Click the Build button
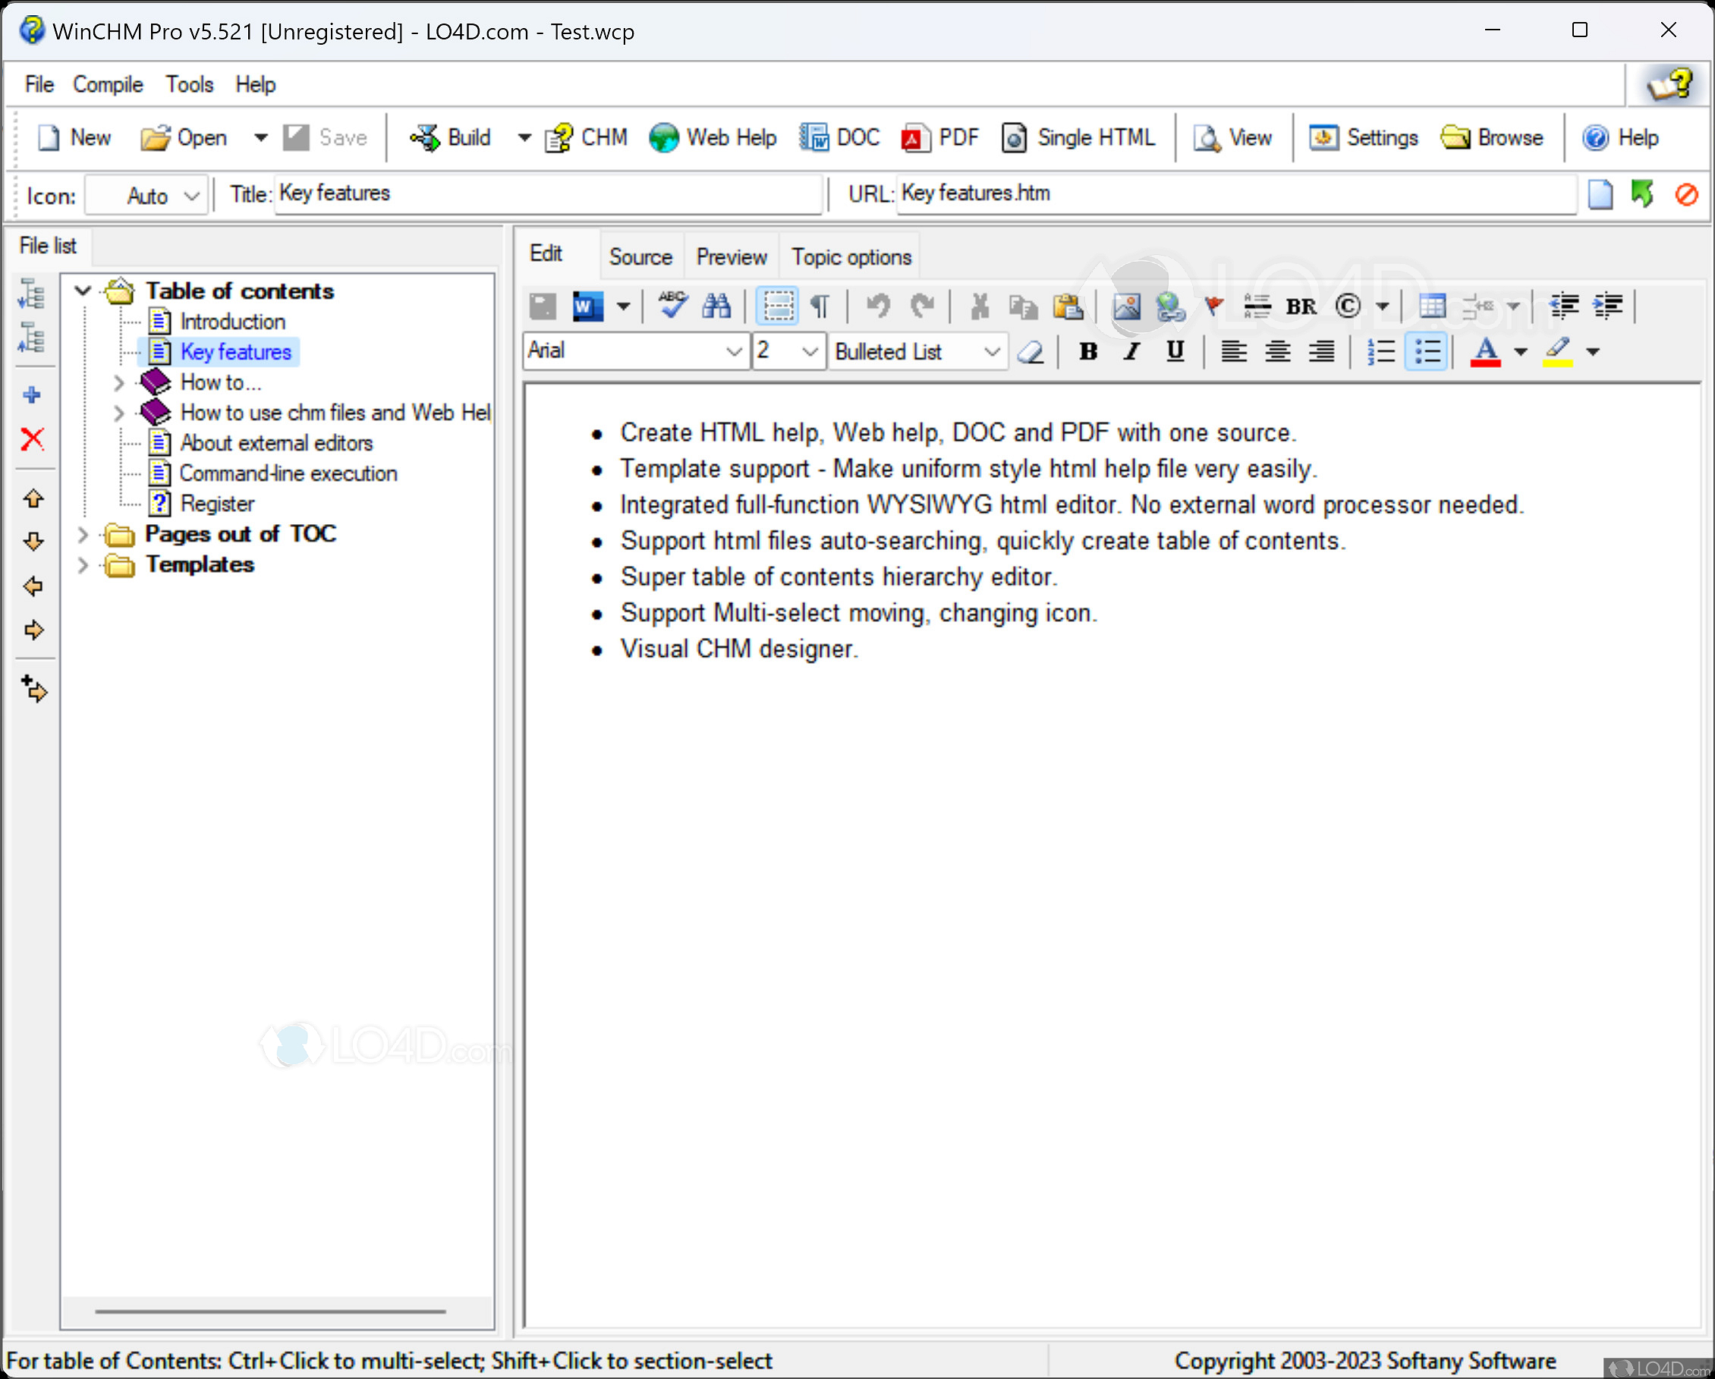The width and height of the screenshot is (1715, 1379). coord(452,137)
